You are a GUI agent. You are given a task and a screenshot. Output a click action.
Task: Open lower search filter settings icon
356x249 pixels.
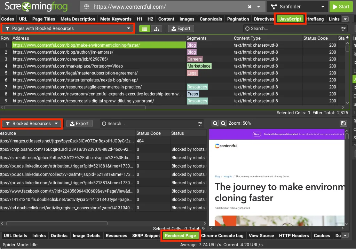click(200, 124)
